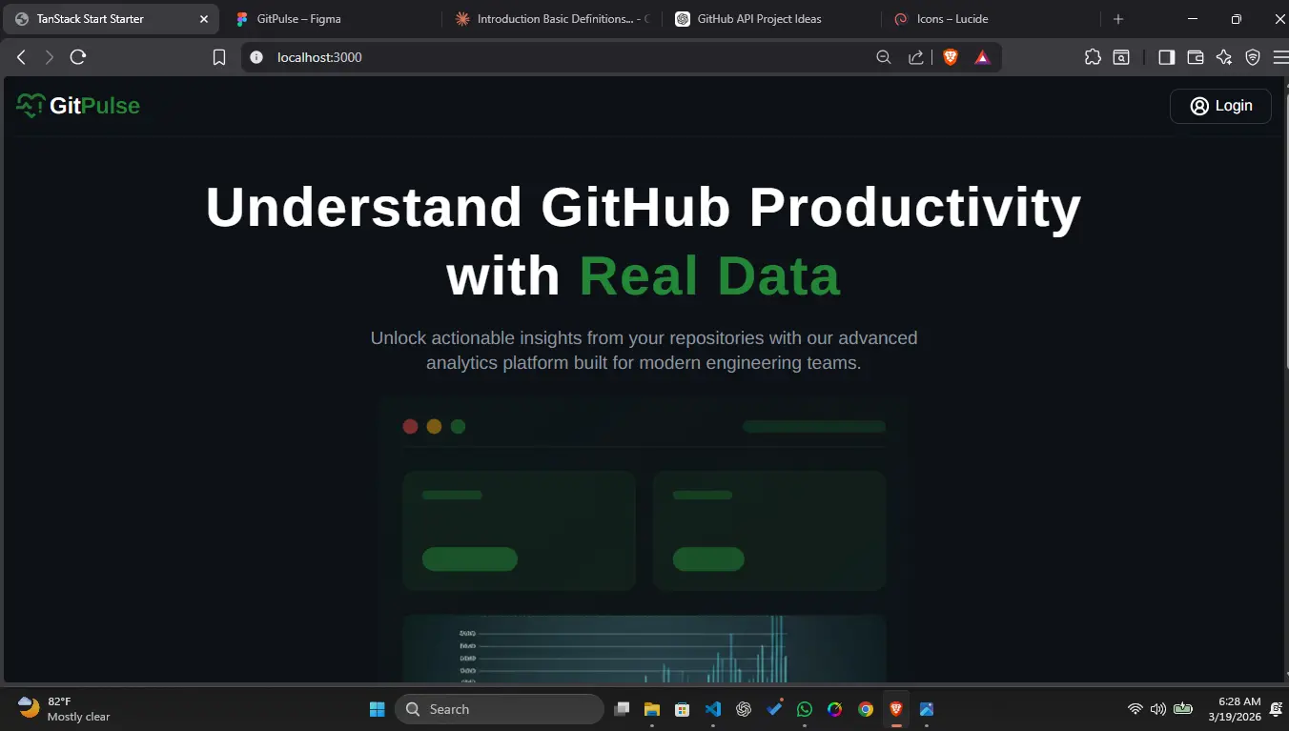Image resolution: width=1289 pixels, height=731 pixels.
Task: Open Brave Rewards from the address bar
Action: coord(981,56)
